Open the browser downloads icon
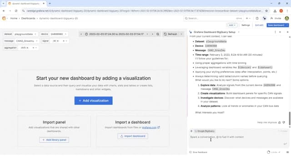The width and height of the screenshot is (291, 164). coord(275,11)
